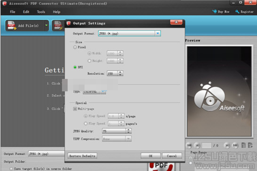Viewport: 257px width, 171px height.
Task: Click the PDF edit pencil toolbar icon
Action: point(58,26)
